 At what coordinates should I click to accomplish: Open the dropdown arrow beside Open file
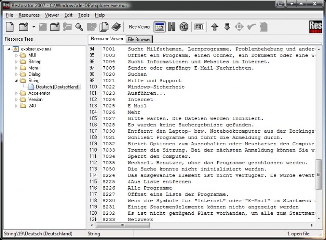point(34,27)
